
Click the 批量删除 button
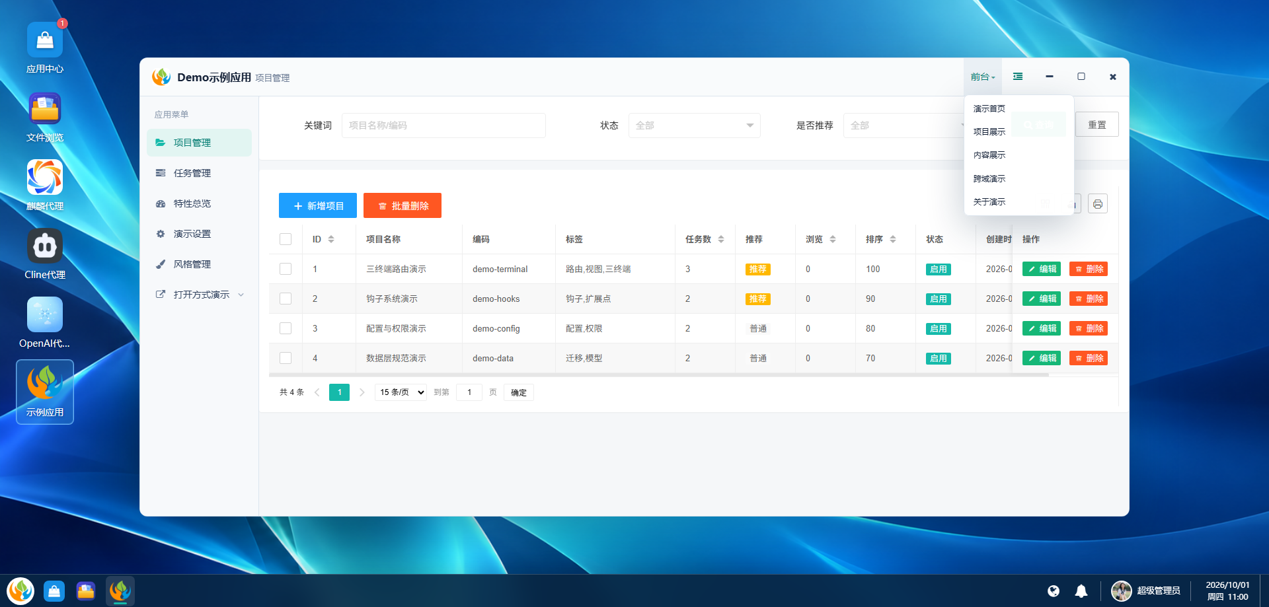[x=403, y=205]
